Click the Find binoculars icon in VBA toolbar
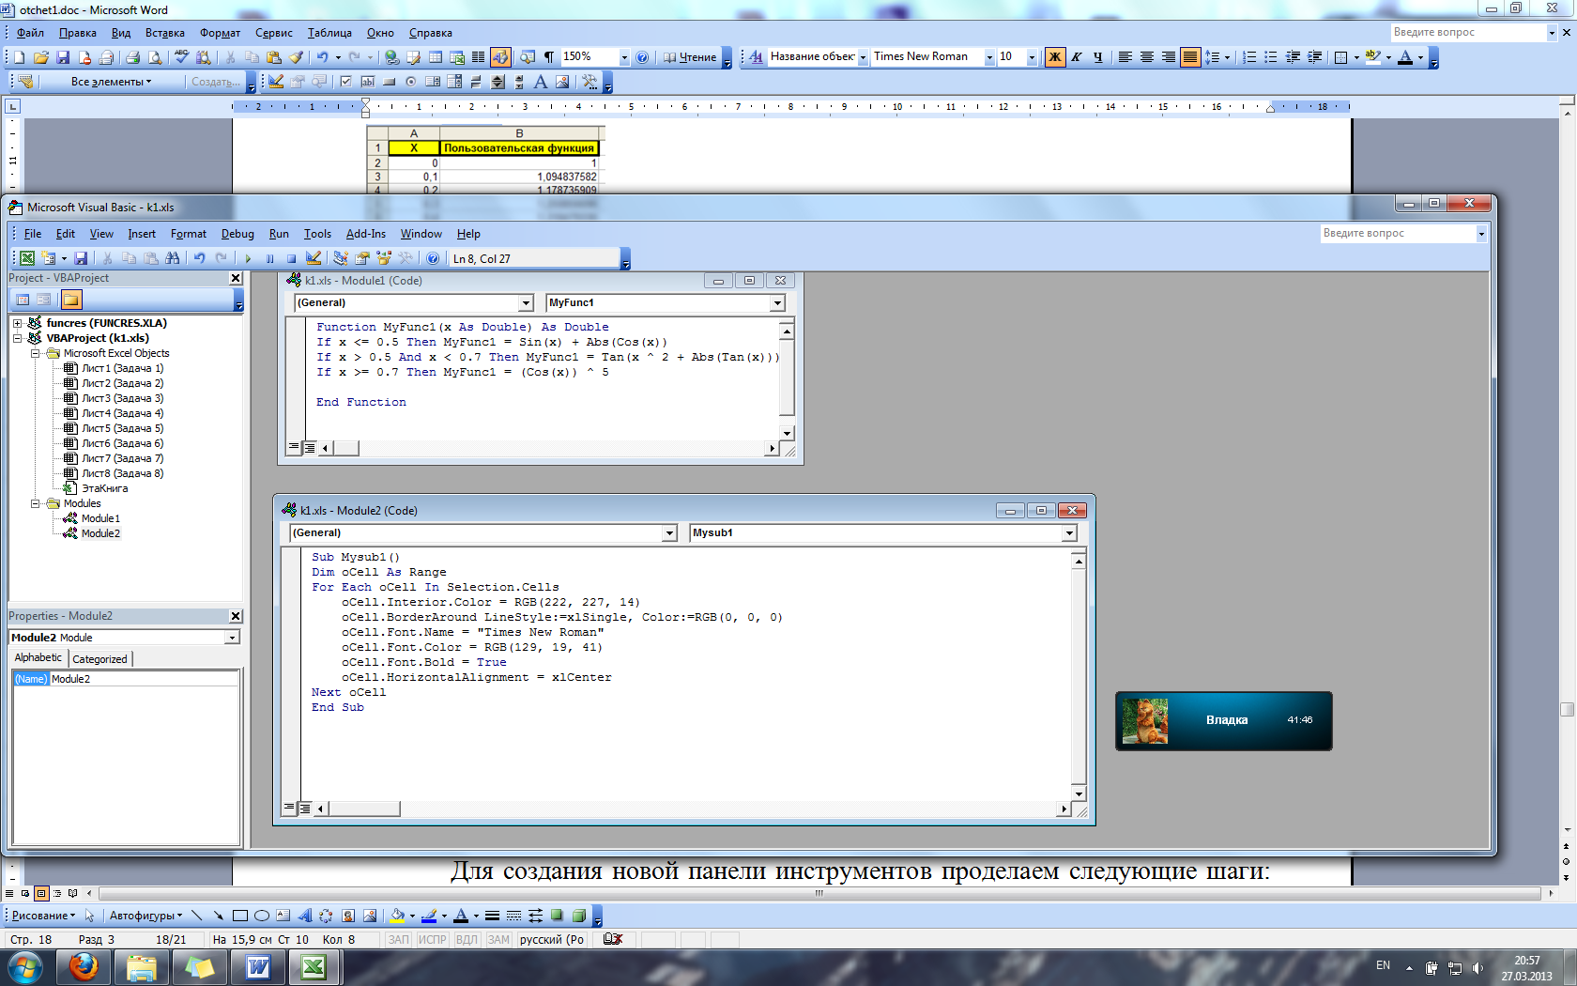The height and width of the screenshot is (986, 1577). click(x=172, y=258)
